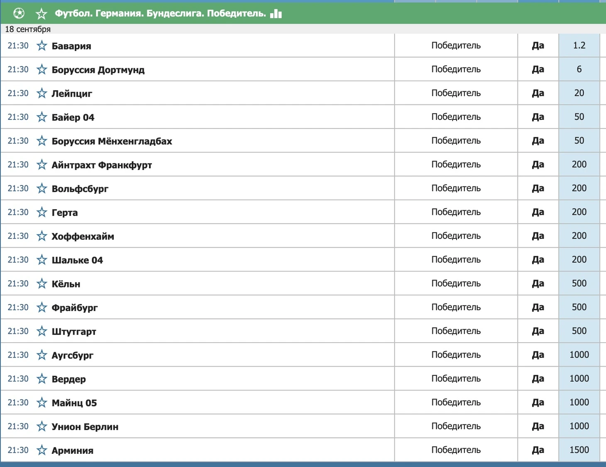Click the Боруссия Дортмунд team name
The height and width of the screenshot is (467, 606).
point(98,70)
